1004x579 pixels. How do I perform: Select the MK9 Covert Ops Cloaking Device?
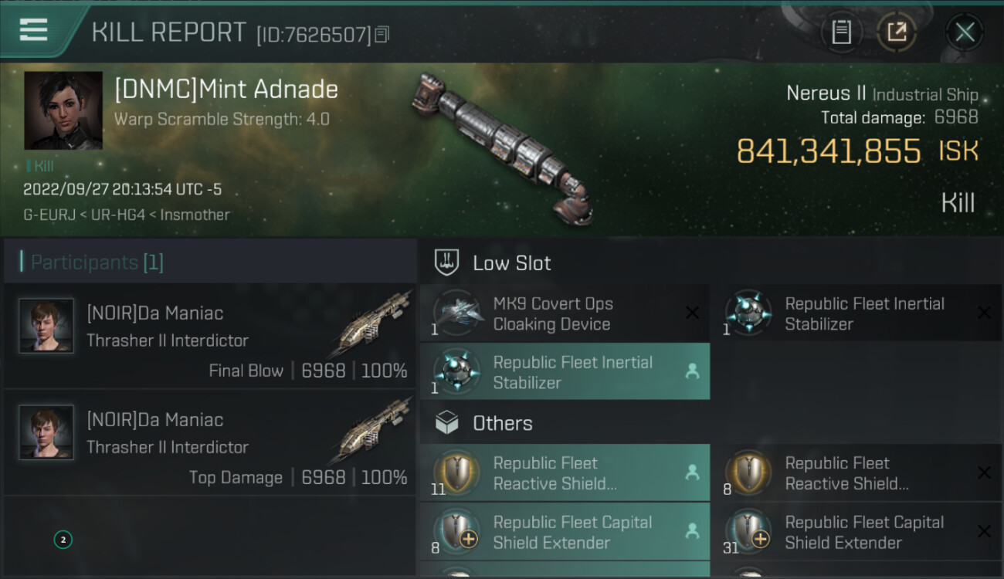pos(564,313)
